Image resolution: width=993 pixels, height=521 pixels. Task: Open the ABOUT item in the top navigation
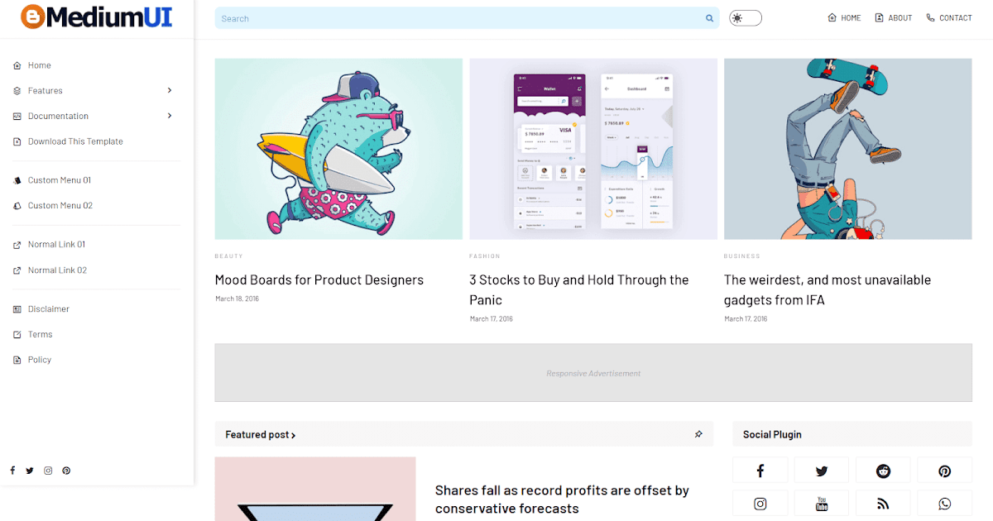893,17
